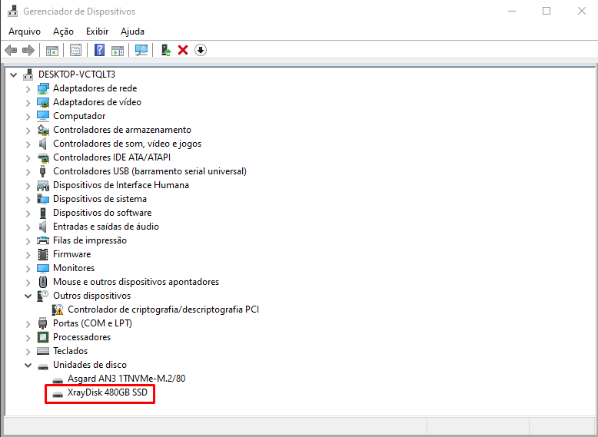Select the Firmware label

(x=71, y=254)
